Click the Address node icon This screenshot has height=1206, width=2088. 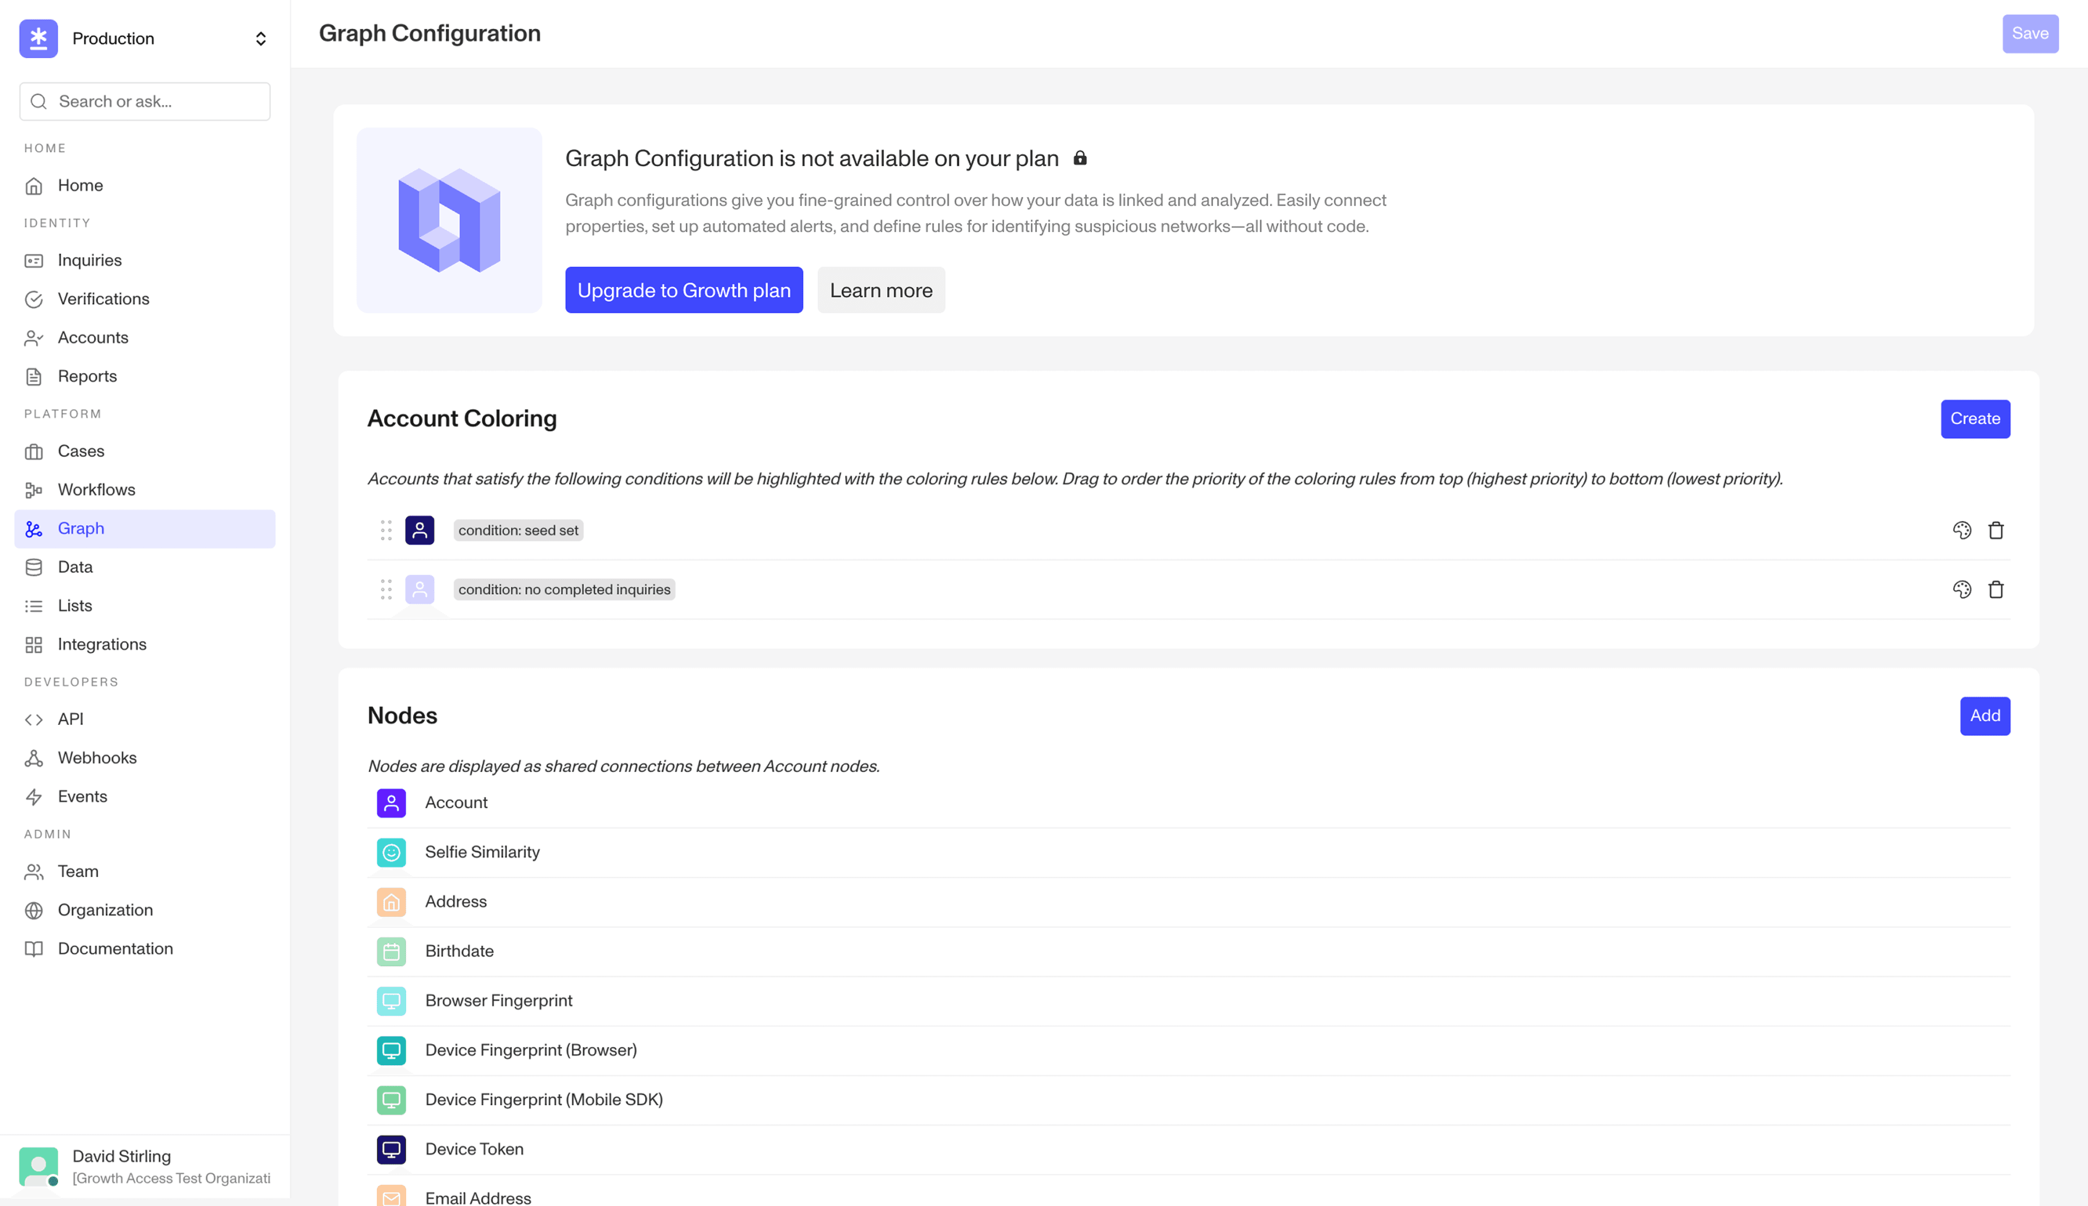click(x=391, y=901)
